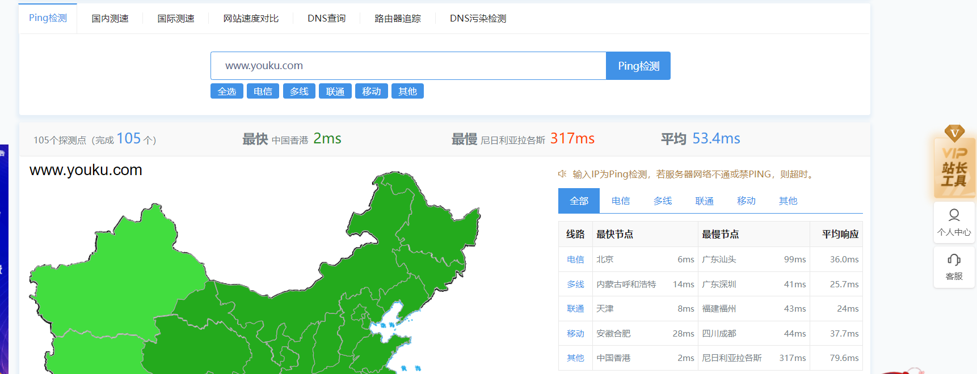Open 路由器追踪 tab

coord(398,19)
